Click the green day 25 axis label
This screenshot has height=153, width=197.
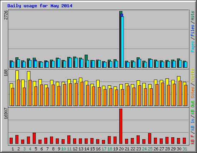coord(150,149)
